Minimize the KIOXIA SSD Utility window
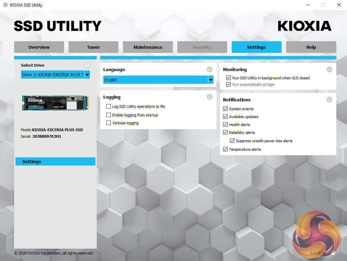The height and width of the screenshot is (261, 347). pos(308,5)
